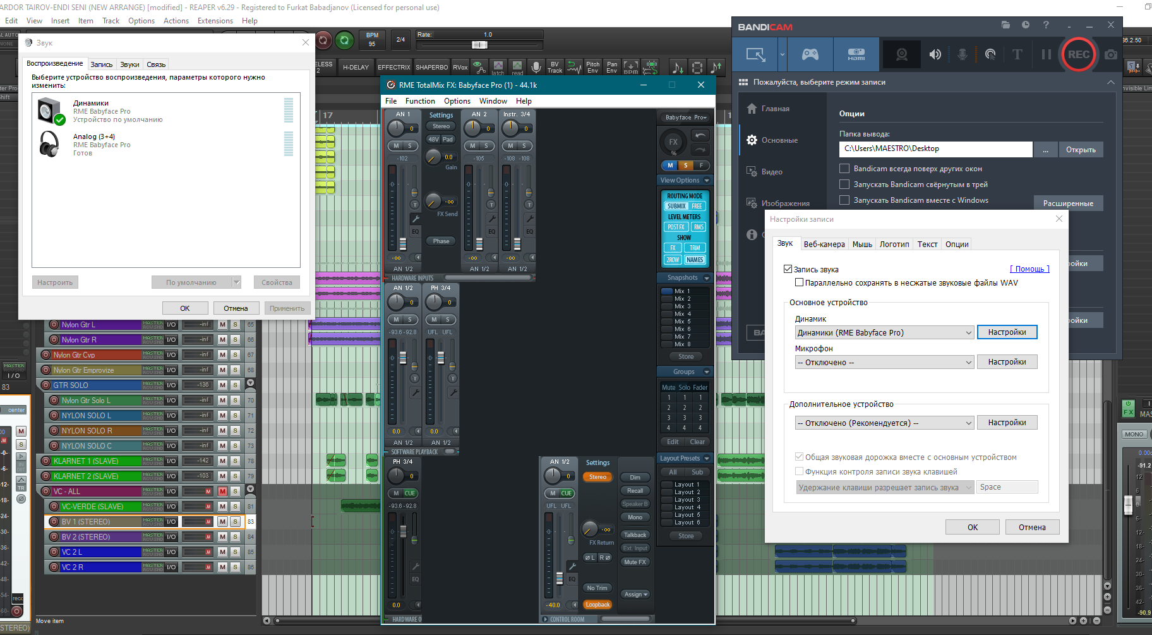Viewport: 1152px width, 635px height.
Task: Open 'По умолчанию' dropdown arrow in Звук dialog
Action: [237, 282]
